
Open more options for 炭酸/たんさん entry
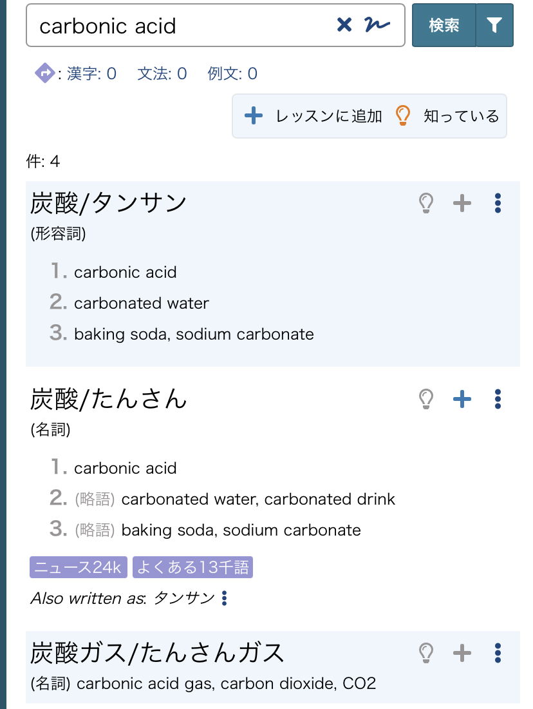498,399
